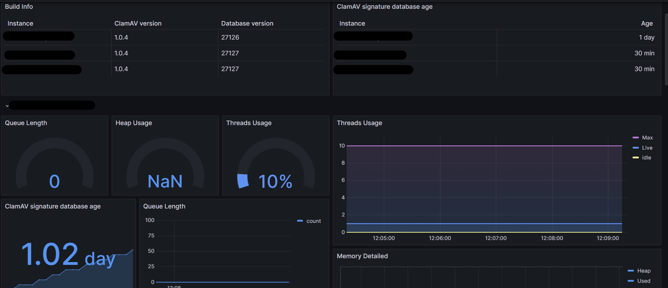Collapse the dashboard row with the chevron
The image size is (668, 288).
pos(7,105)
